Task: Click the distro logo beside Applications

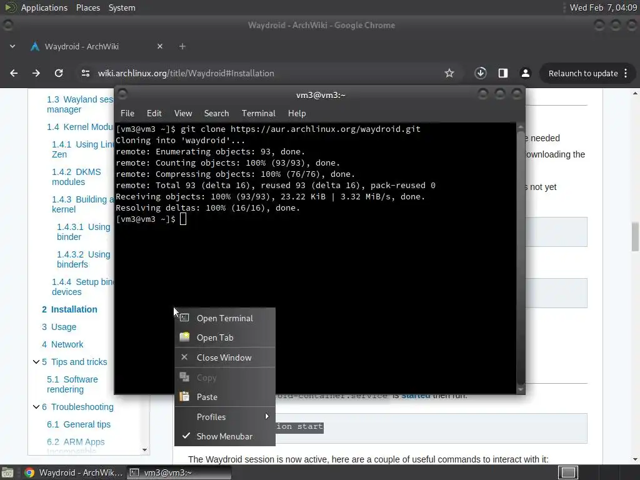Action: 10,7
